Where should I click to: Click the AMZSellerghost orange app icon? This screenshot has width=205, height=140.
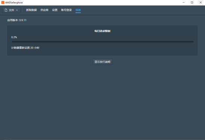tap(3, 3)
